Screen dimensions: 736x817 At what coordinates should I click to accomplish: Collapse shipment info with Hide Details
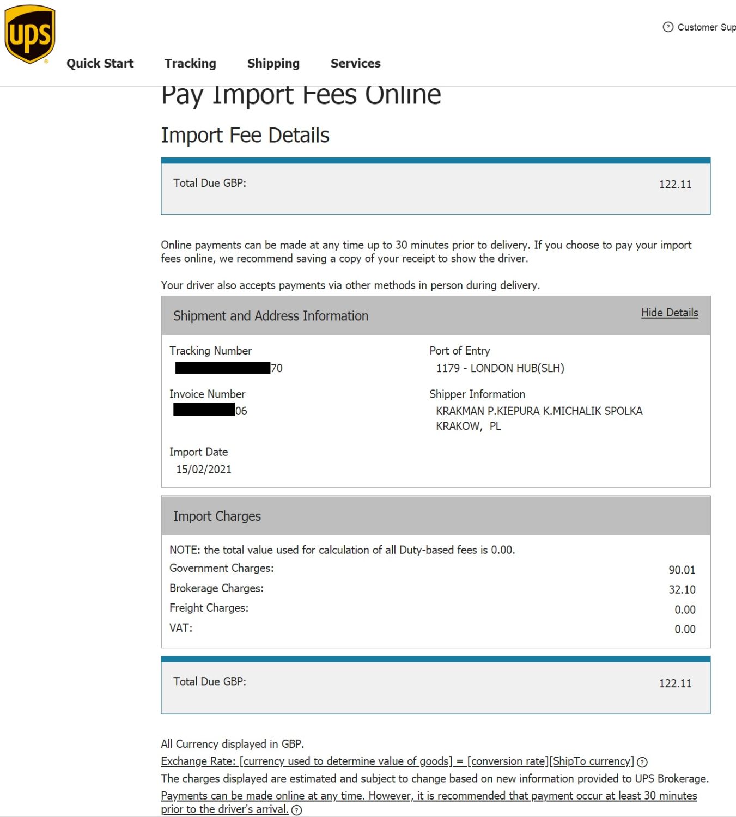point(669,313)
